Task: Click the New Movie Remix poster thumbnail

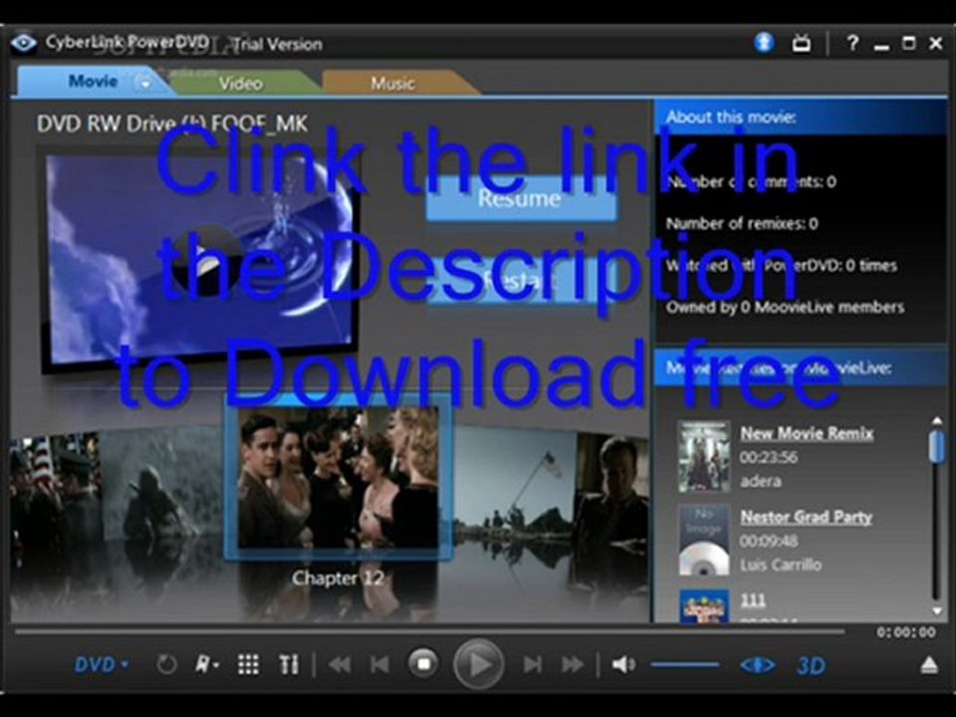Action: click(704, 456)
